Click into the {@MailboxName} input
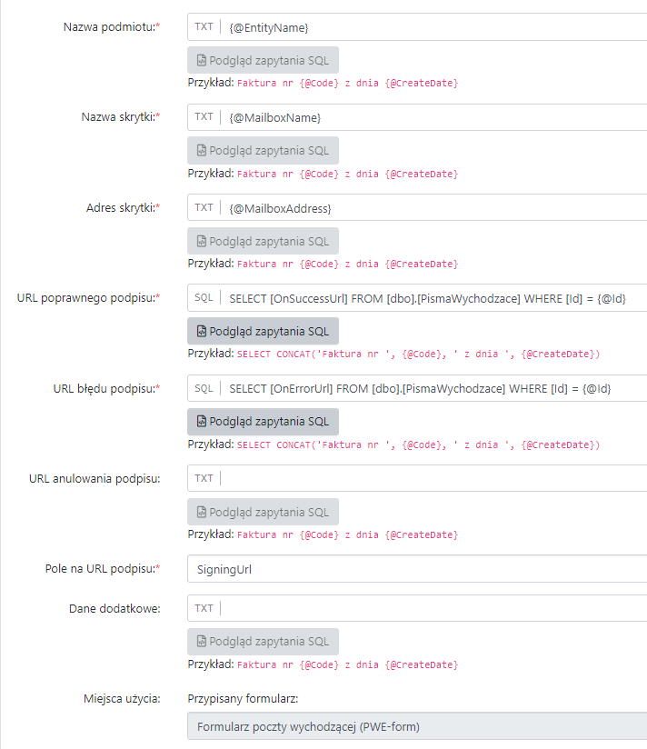The width and height of the screenshot is (647, 749). [434, 117]
